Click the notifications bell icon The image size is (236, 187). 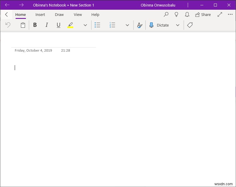coord(187,14)
